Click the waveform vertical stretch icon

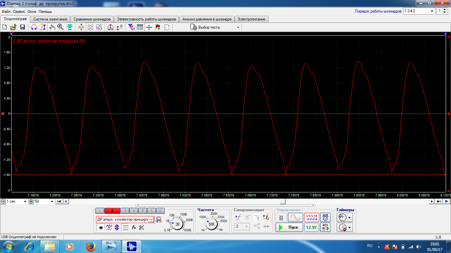tap(70, 27)
